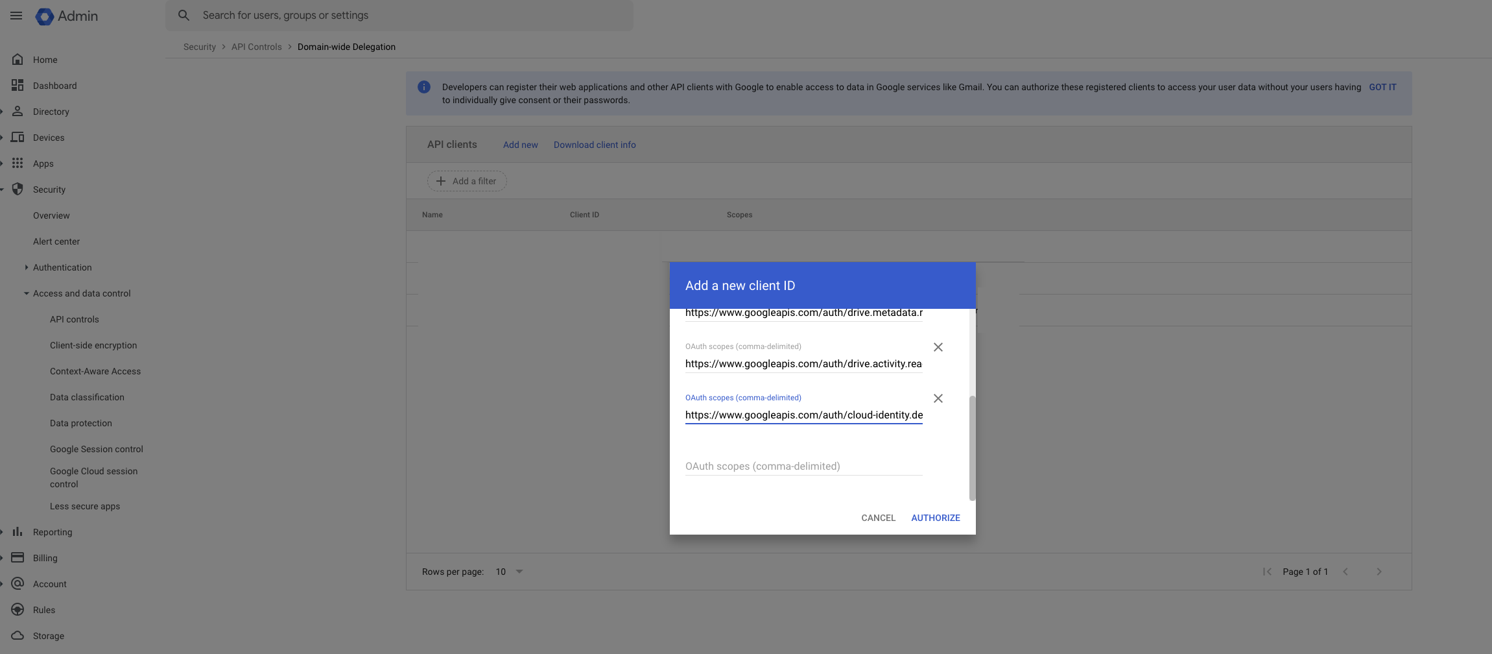This screenshot has width=1492, height=654.
Task: Click the Storage cloud icon
Action: click(18, 636)
